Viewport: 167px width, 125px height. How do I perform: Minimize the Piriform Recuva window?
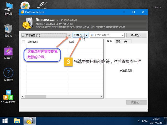(124, 12)
